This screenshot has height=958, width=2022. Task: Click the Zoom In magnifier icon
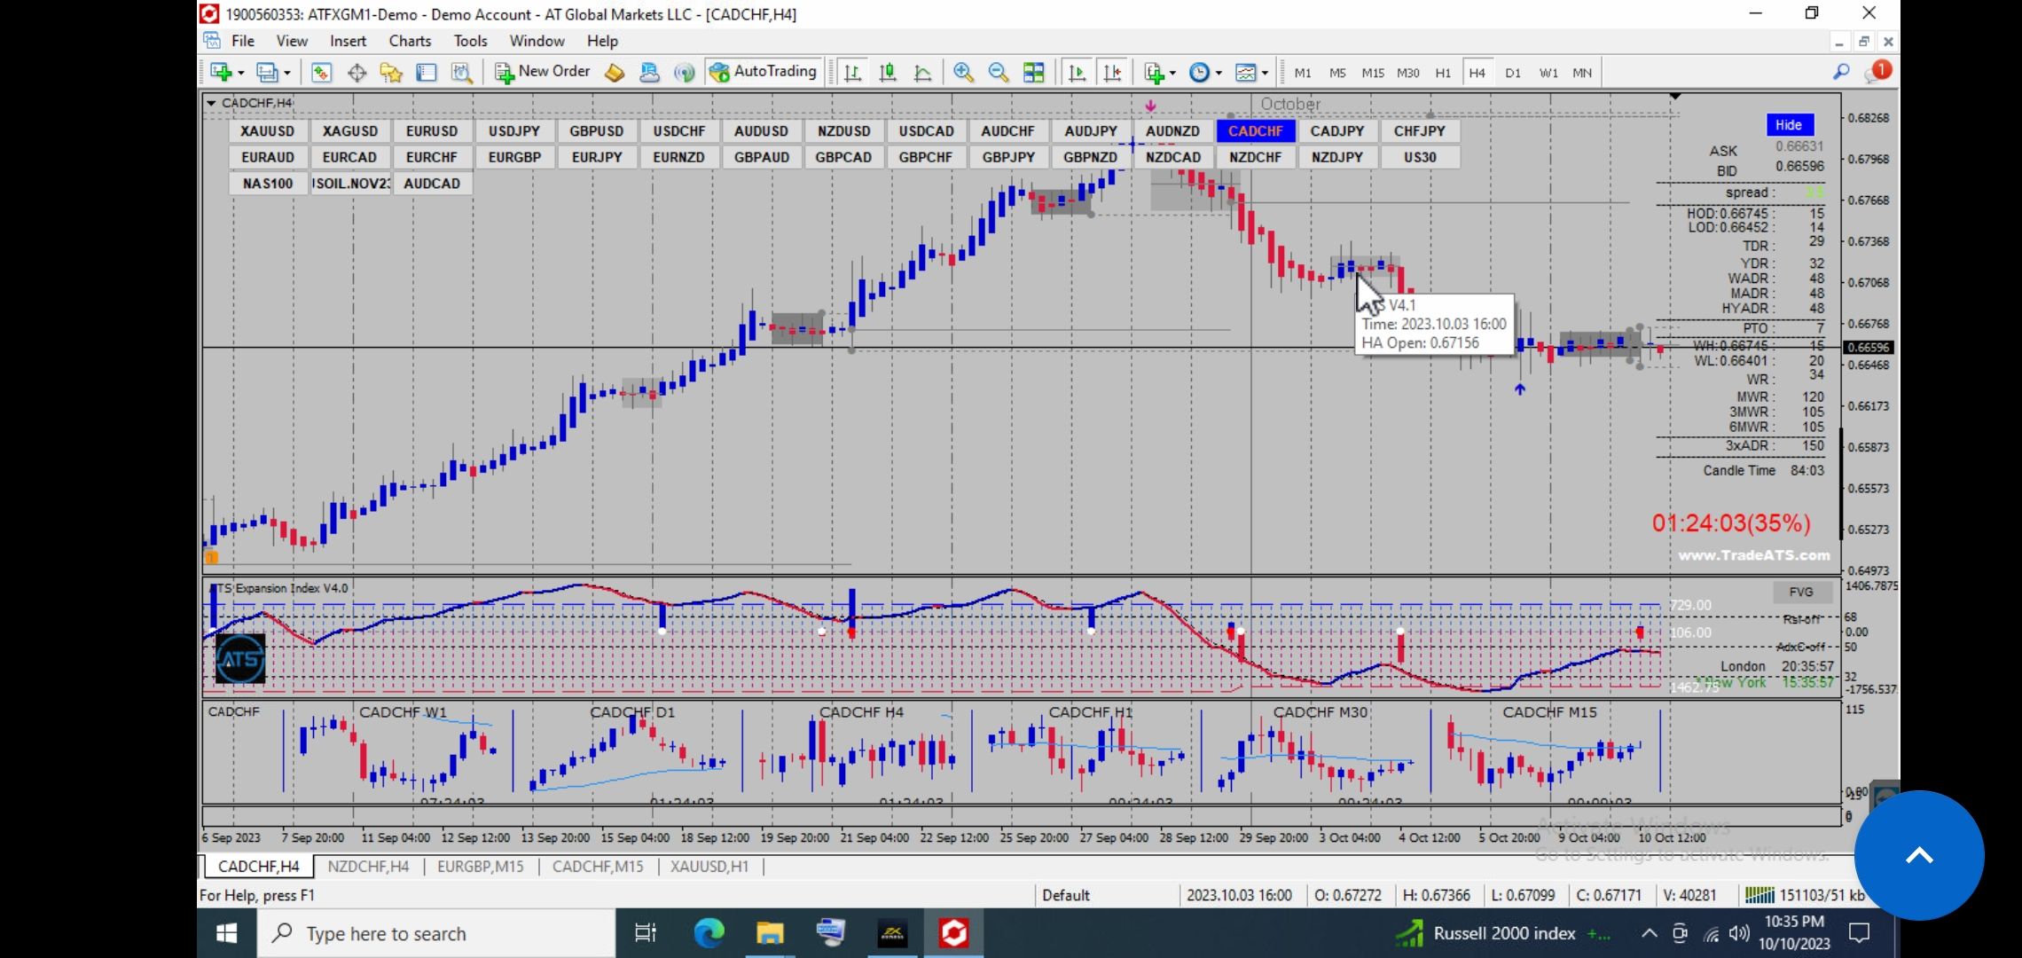coord(963,73)
